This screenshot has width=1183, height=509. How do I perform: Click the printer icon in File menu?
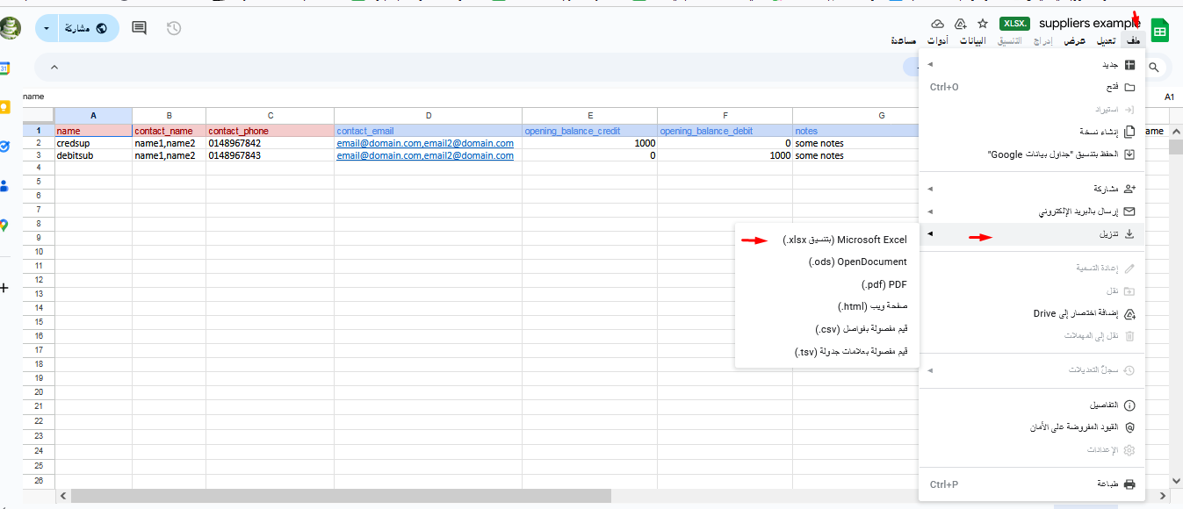pyautogui.click(x=1129, y=484)
